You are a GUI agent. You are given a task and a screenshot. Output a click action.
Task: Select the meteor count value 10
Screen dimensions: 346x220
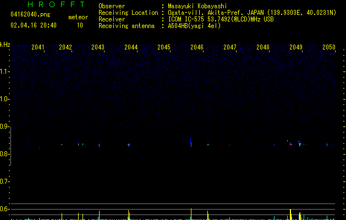(x=80, y=25)
